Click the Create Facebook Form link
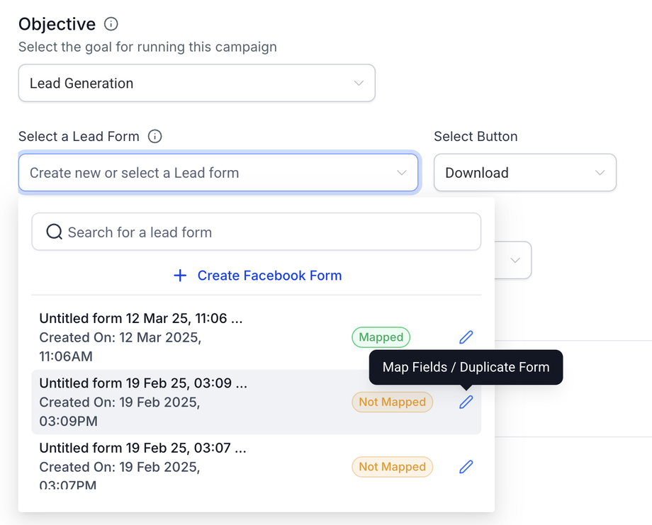 269,276
